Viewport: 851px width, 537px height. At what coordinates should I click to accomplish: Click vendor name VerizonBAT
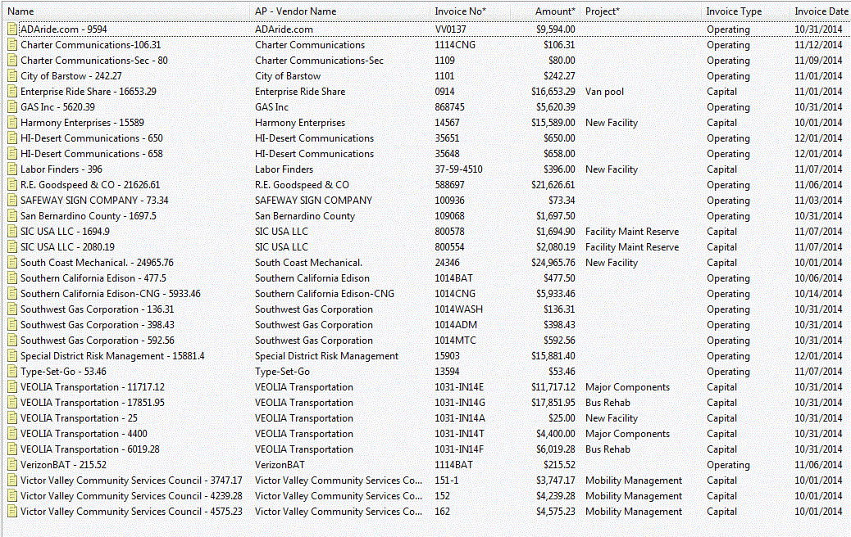[x=280, y=465]
